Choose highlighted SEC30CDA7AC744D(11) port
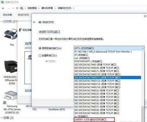 (108, 77)
